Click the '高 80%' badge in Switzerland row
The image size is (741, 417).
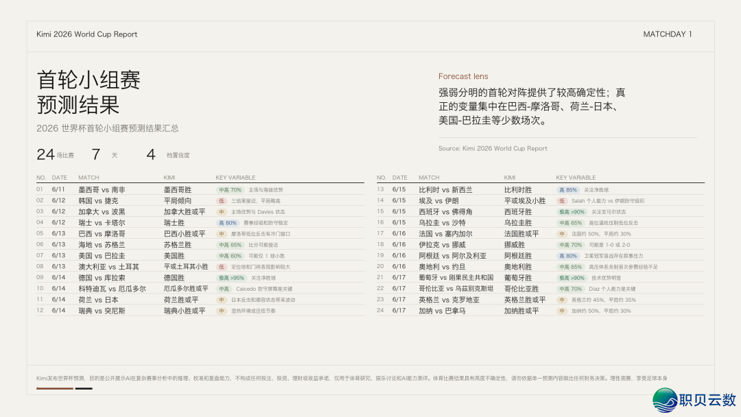[228, 223]
